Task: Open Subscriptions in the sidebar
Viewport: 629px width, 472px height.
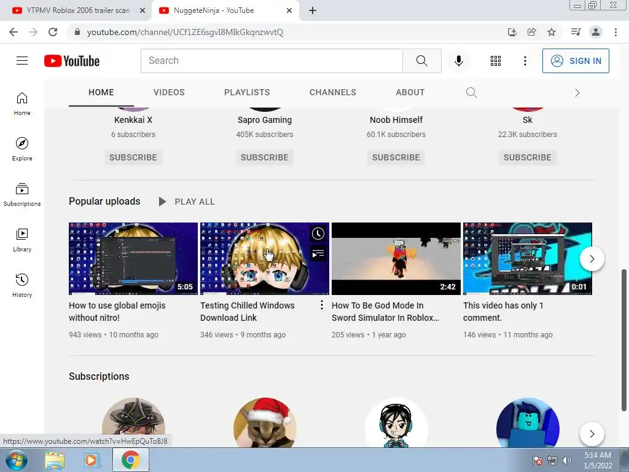Action: tap(22, 195)
